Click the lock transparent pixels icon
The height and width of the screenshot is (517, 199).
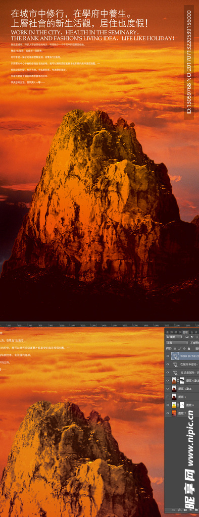tap(175, 348)
